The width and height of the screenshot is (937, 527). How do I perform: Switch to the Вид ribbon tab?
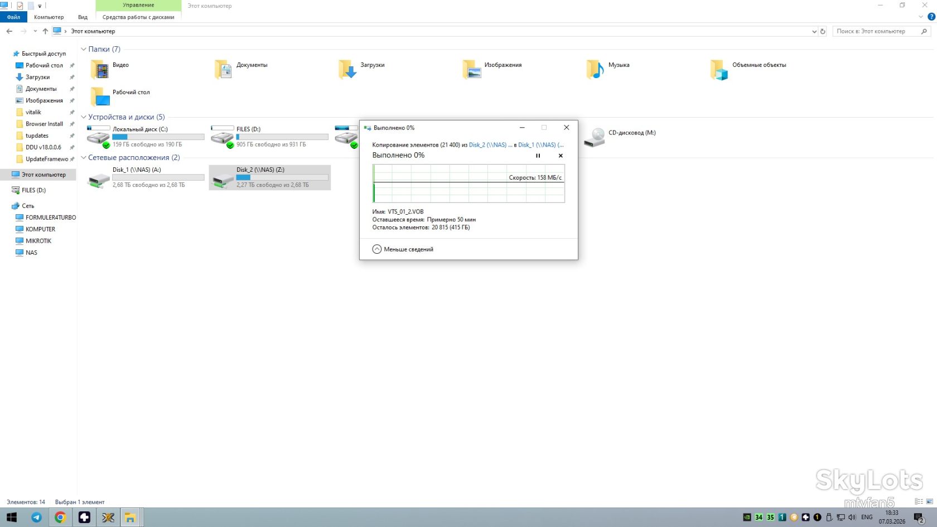pos(83,17)
